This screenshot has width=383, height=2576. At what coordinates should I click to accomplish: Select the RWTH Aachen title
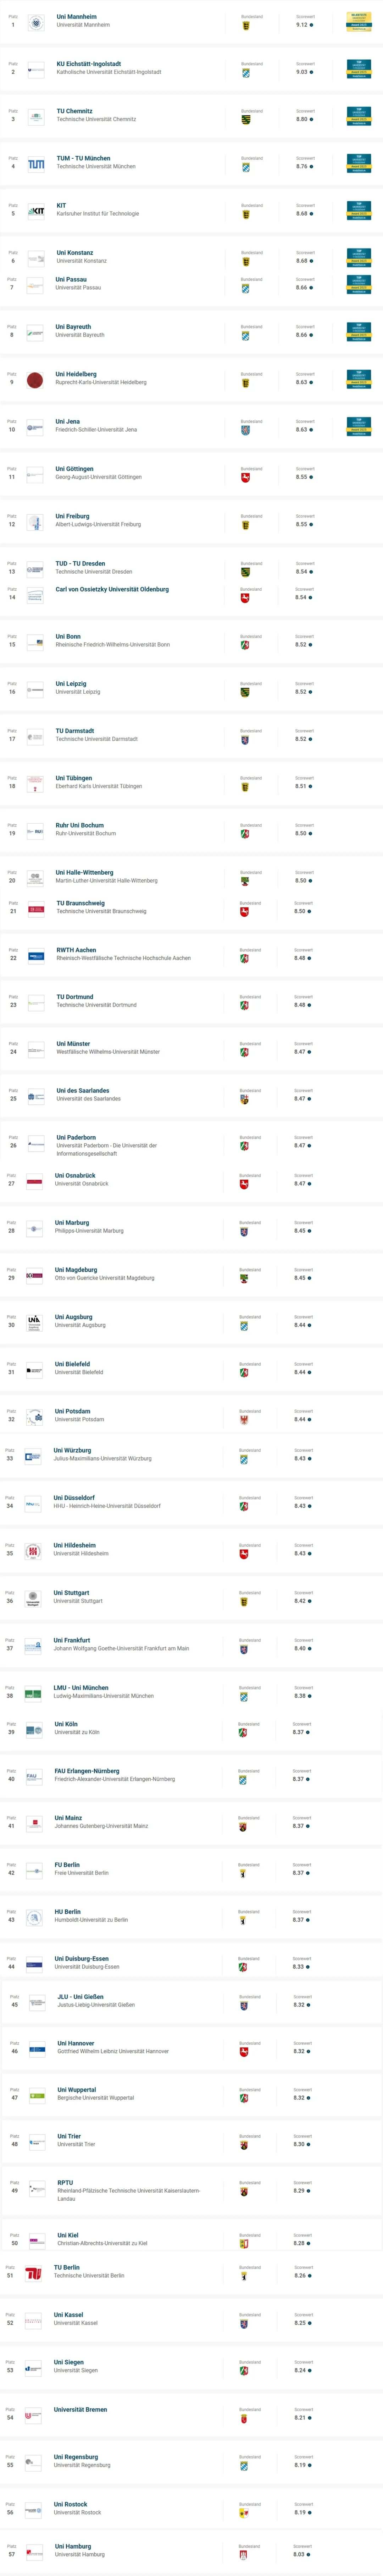coord(76,950)
